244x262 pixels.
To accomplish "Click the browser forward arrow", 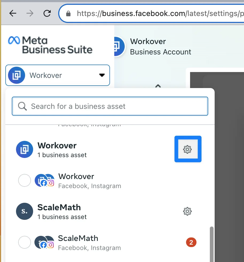I will 30,13.
